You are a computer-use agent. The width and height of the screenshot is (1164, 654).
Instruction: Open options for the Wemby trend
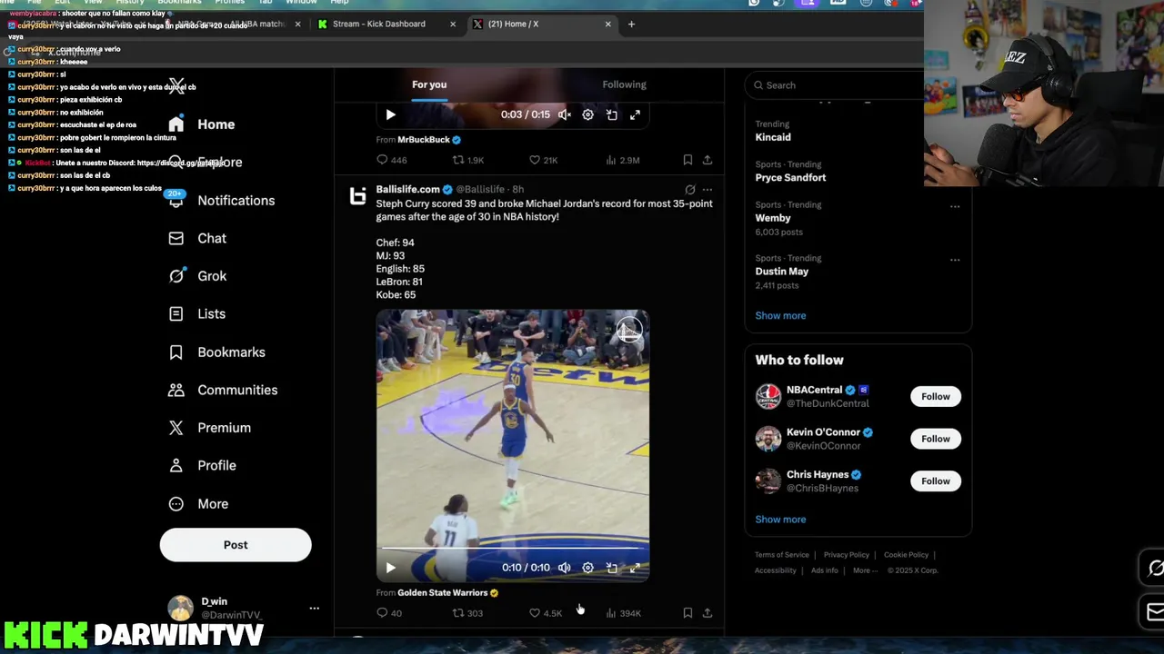(955, 206)
